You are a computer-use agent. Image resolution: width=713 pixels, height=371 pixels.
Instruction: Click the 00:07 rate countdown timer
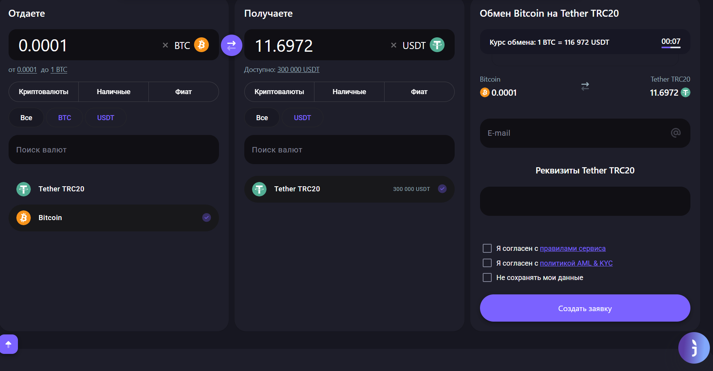[x=671, y=42]
